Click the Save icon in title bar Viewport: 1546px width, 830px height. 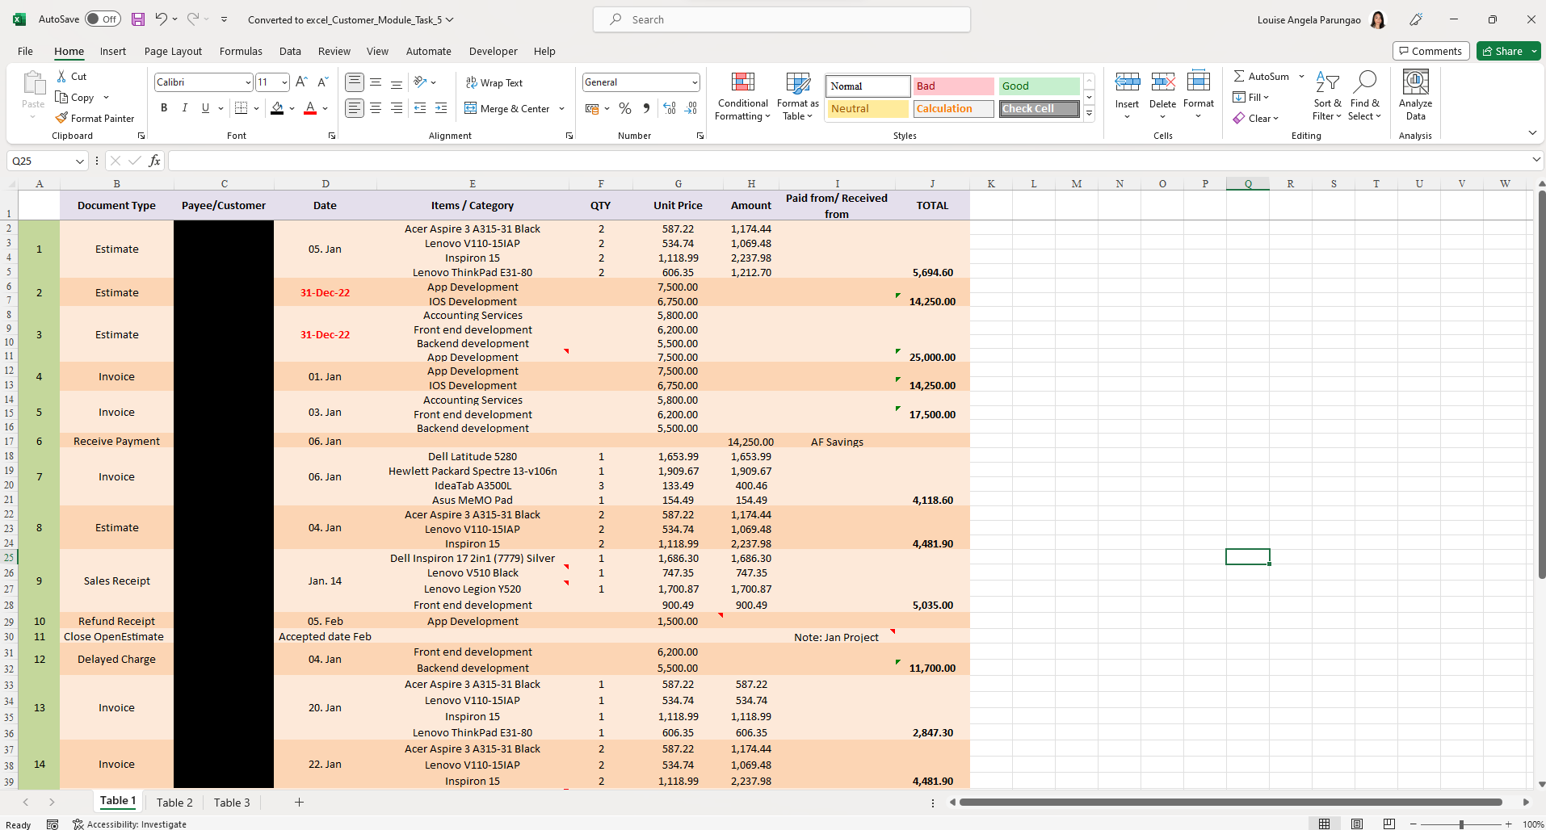tap(138, 19)
